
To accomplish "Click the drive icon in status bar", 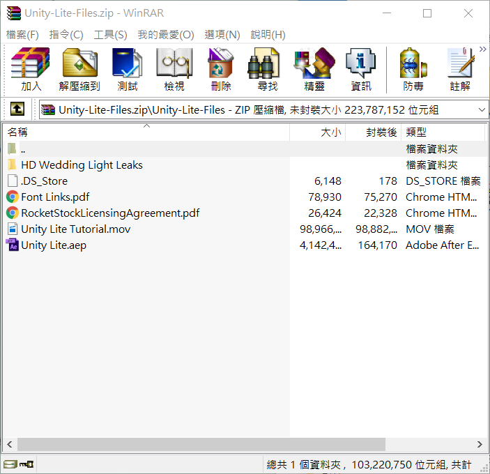I will (10, 464).
